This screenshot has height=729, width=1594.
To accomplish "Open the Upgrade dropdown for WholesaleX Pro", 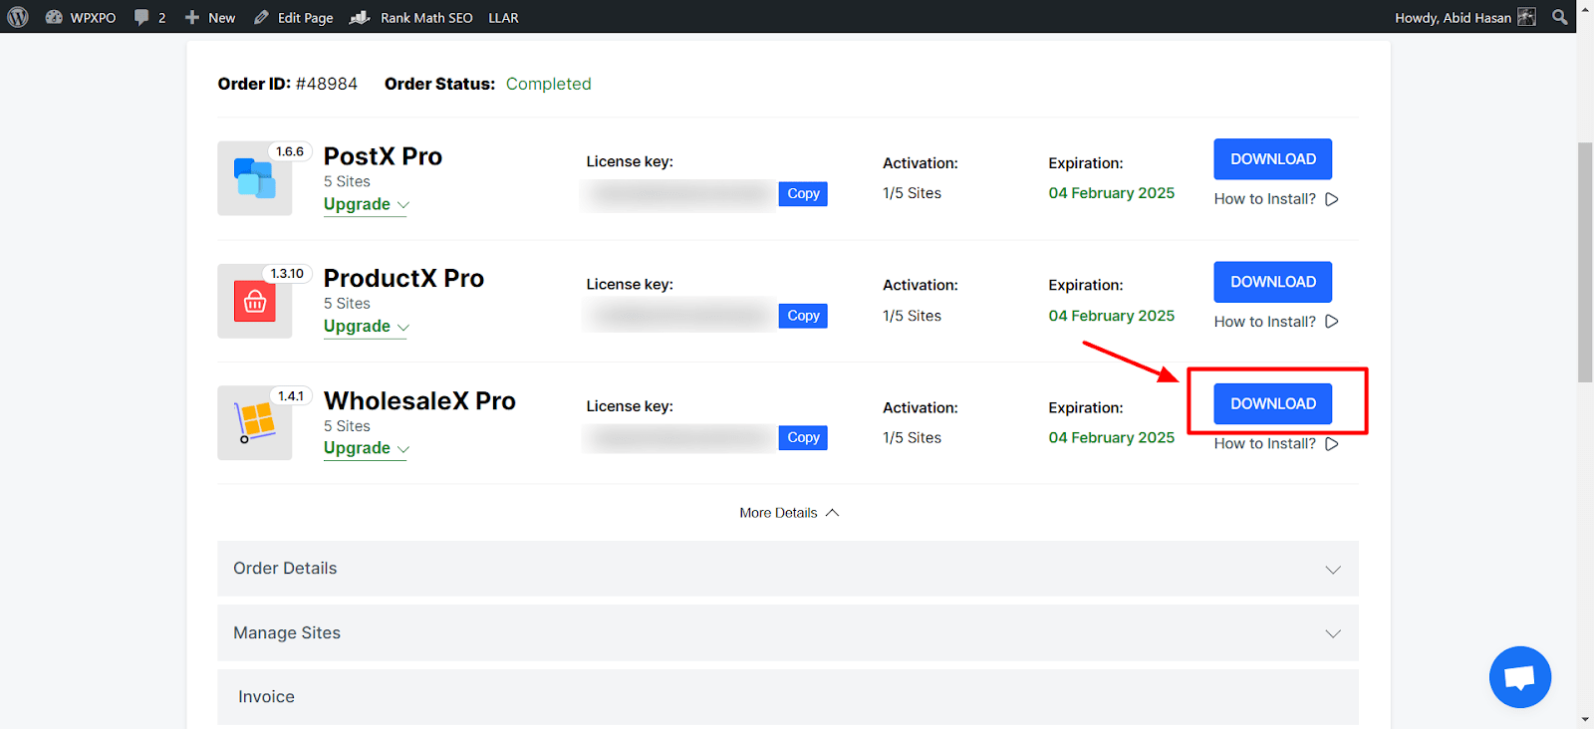I will [x=366, y=448].
